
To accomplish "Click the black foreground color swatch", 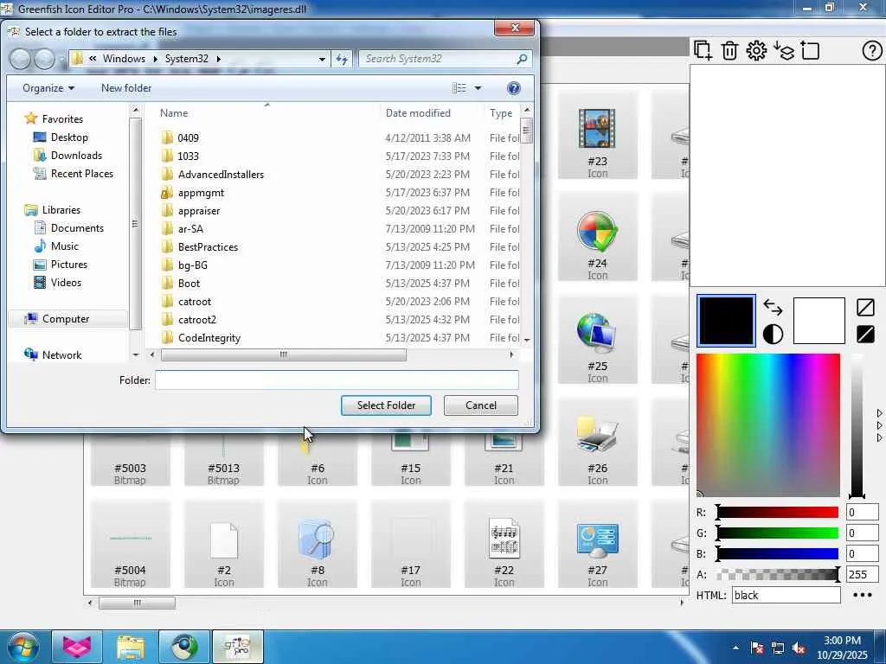I will pos(726,321).
